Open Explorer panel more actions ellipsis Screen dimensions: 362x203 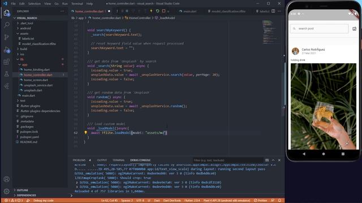pos(62,11)
